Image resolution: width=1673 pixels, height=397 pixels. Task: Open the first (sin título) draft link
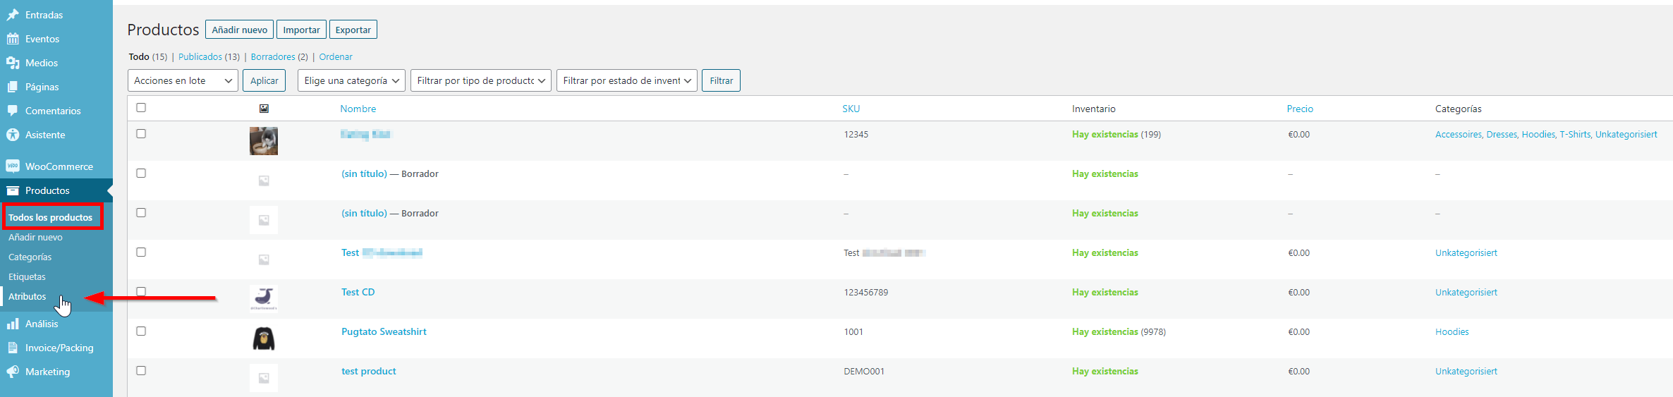coord(364,173)
